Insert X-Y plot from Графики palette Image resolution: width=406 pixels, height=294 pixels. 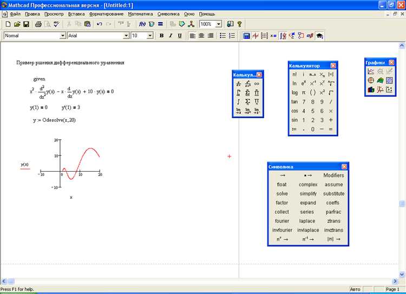371,71
